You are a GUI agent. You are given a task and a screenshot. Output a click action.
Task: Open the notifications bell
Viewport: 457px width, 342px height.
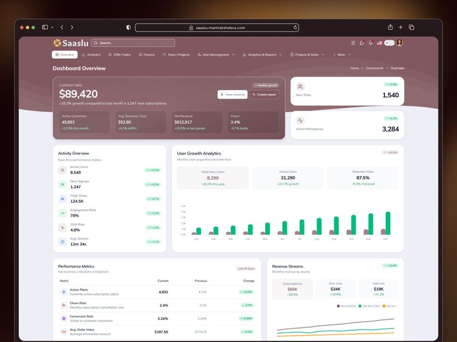pyautogui.click(x=371, y=43)
